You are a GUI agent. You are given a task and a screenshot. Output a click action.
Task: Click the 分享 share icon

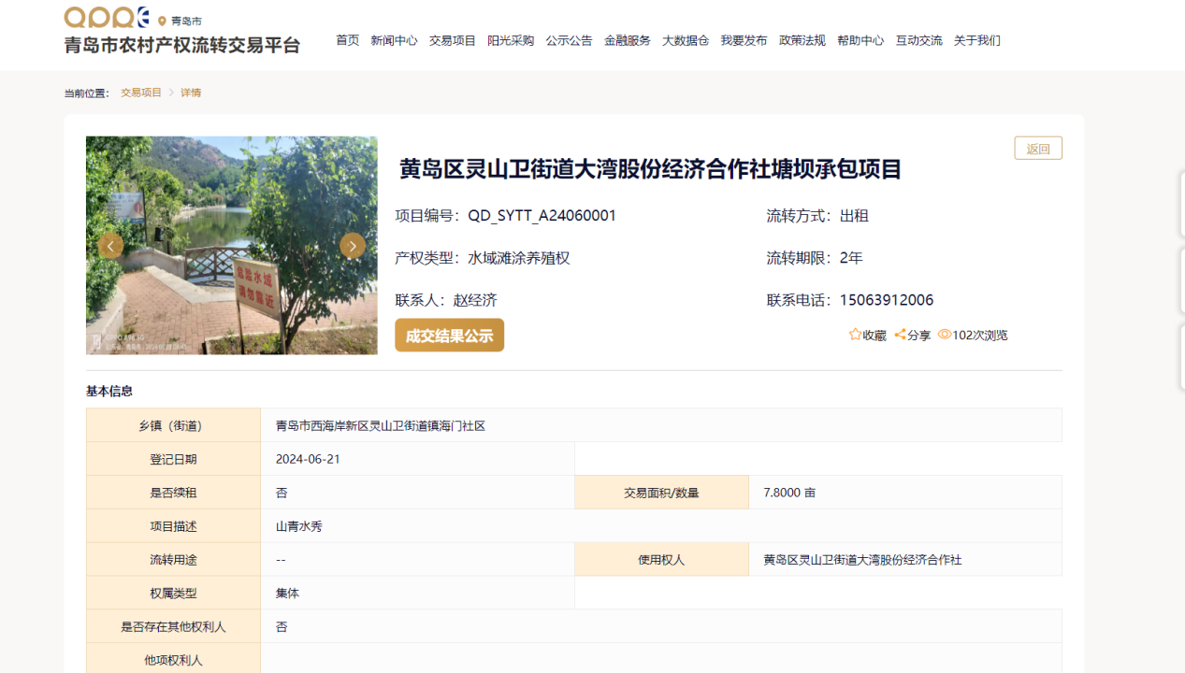tap(900, 335)
